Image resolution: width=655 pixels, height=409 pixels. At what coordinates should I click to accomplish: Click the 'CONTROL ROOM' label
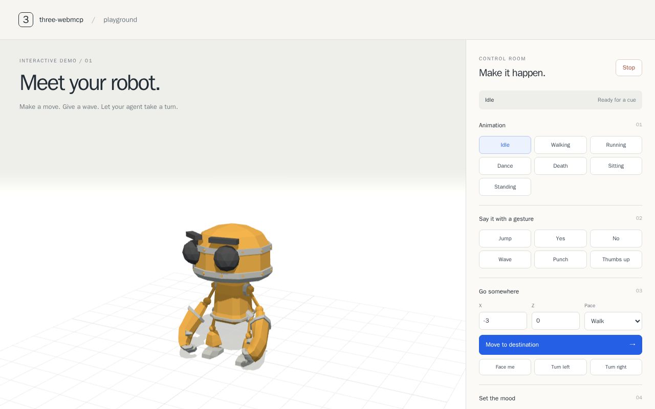click(503, 59)
